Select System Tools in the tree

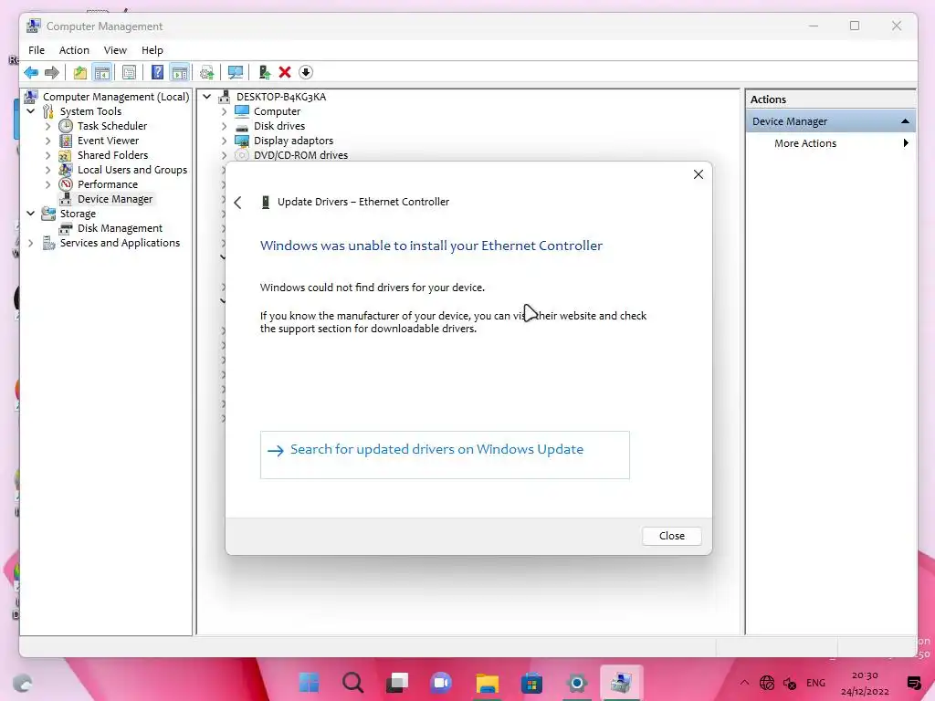tap(90, 111)
